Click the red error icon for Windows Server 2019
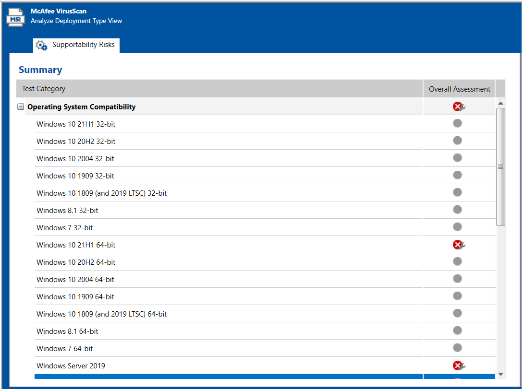Screen dimensions: 524x389 pos(459,365)
